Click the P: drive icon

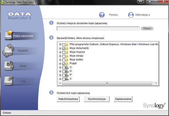click(x=67, y=75)
